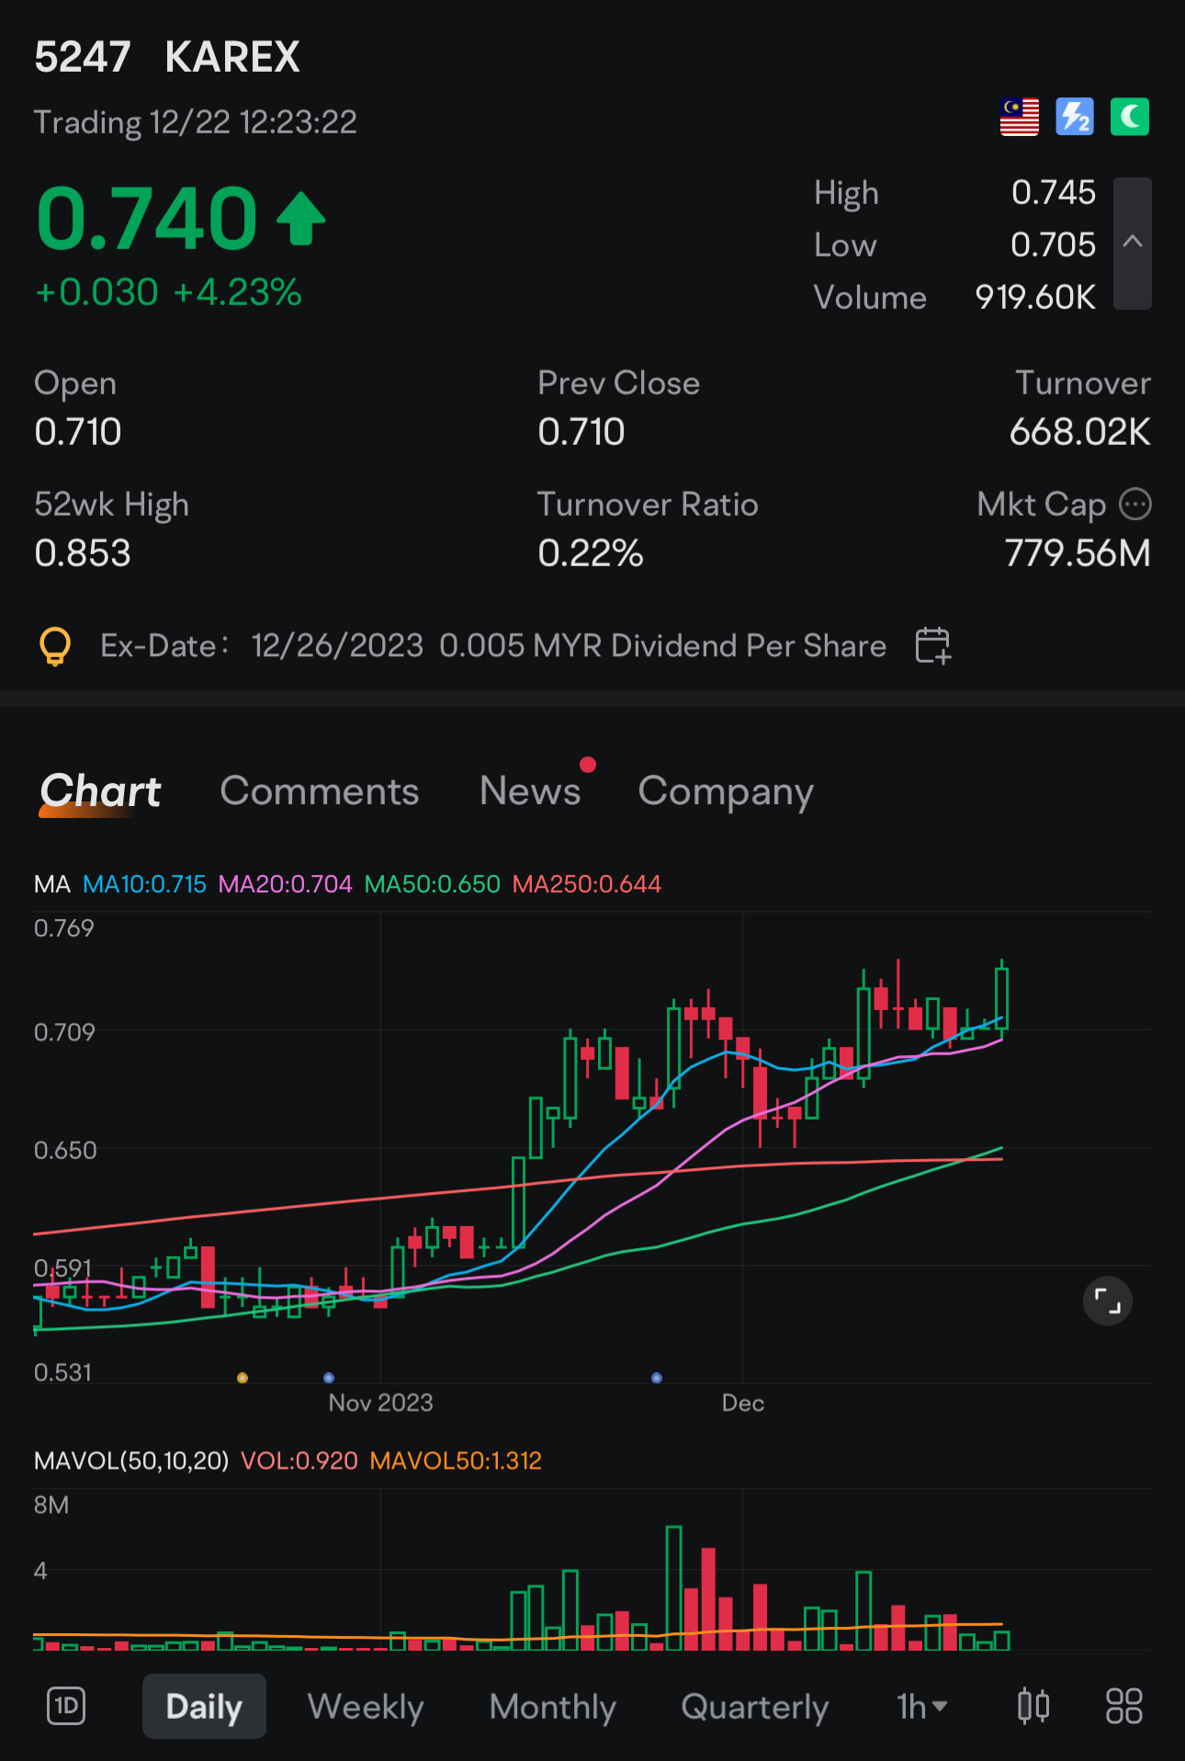
Task: Tap the MA10:0.715 indicator label
Action: [144, 884]
